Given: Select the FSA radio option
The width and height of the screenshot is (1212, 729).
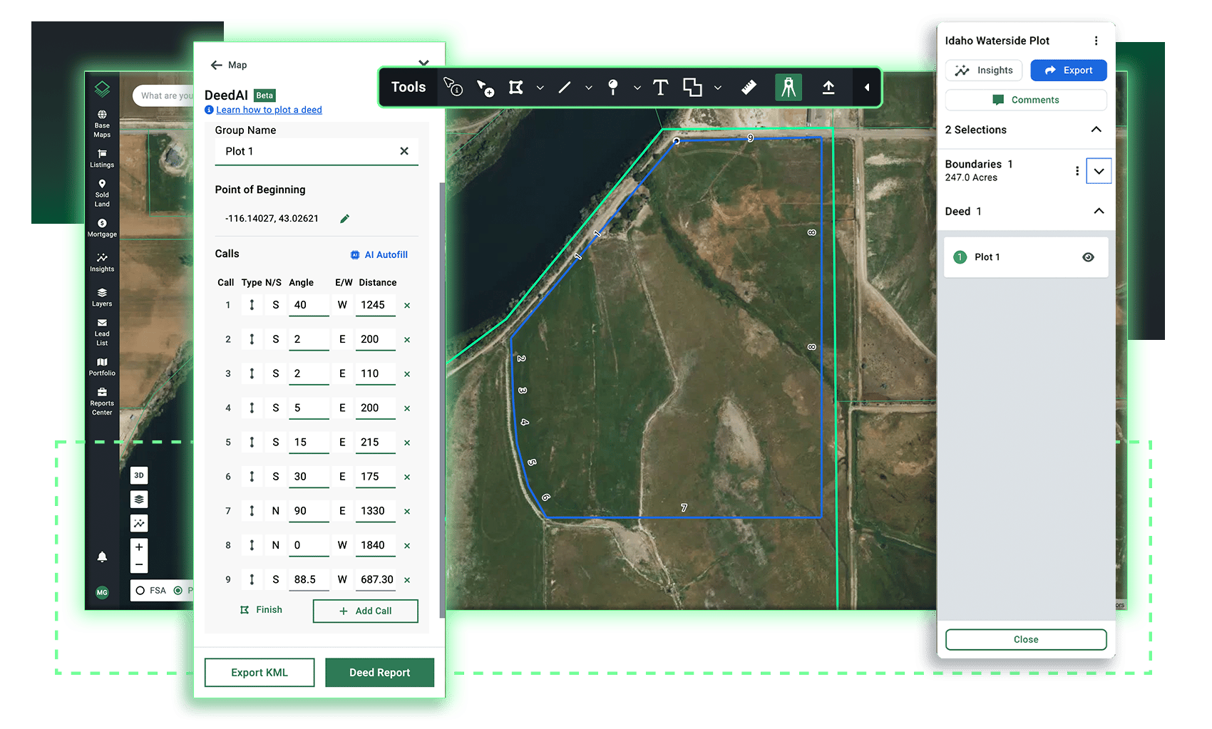Looking at the screenshot, I should [x=140, y=590].
